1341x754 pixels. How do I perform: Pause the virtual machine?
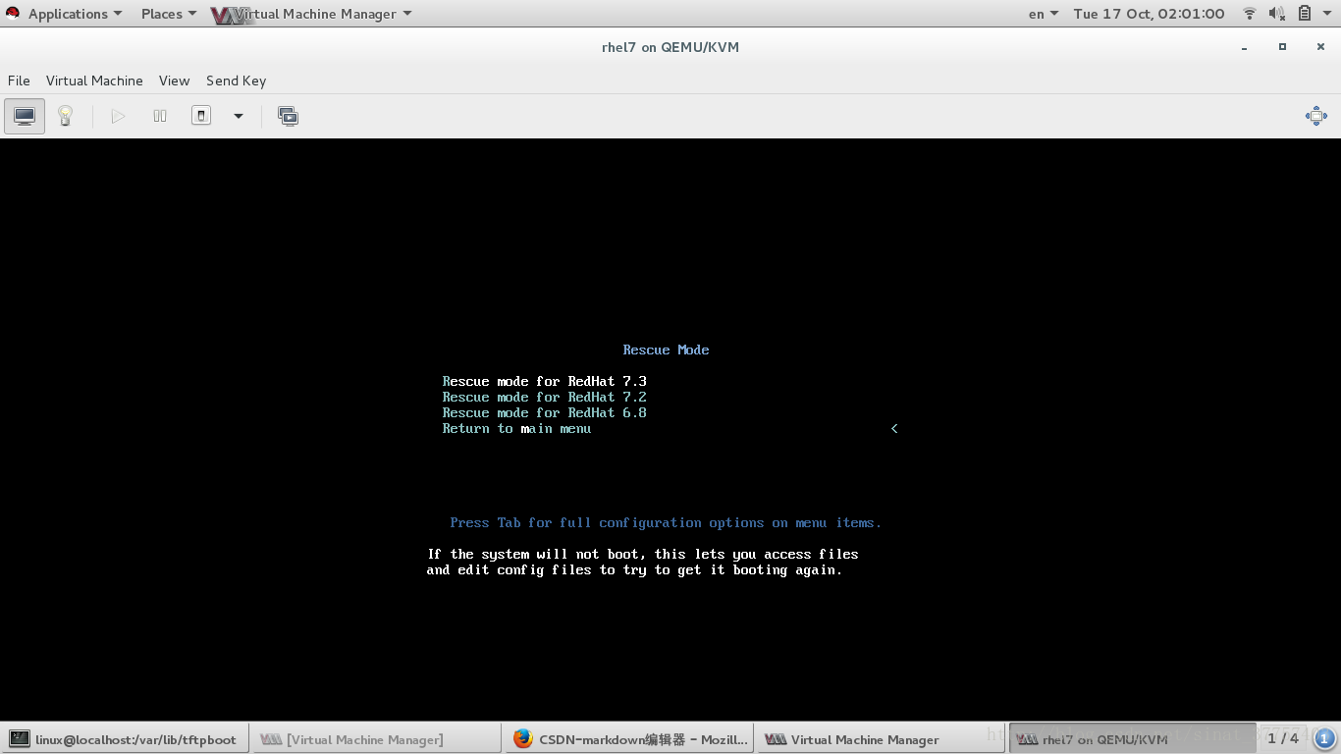(x=160, y=116)
